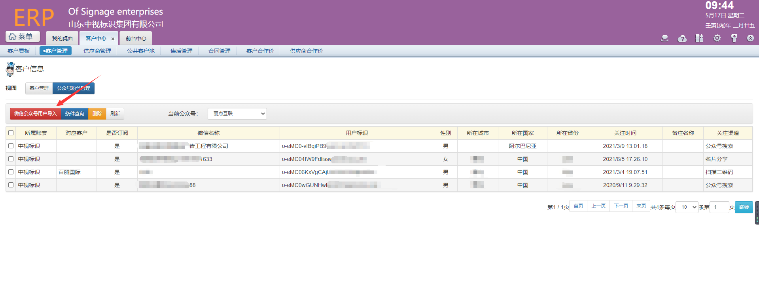Open the settings gear icon
This screenshot has height=305, width=759.
(717, 38)
